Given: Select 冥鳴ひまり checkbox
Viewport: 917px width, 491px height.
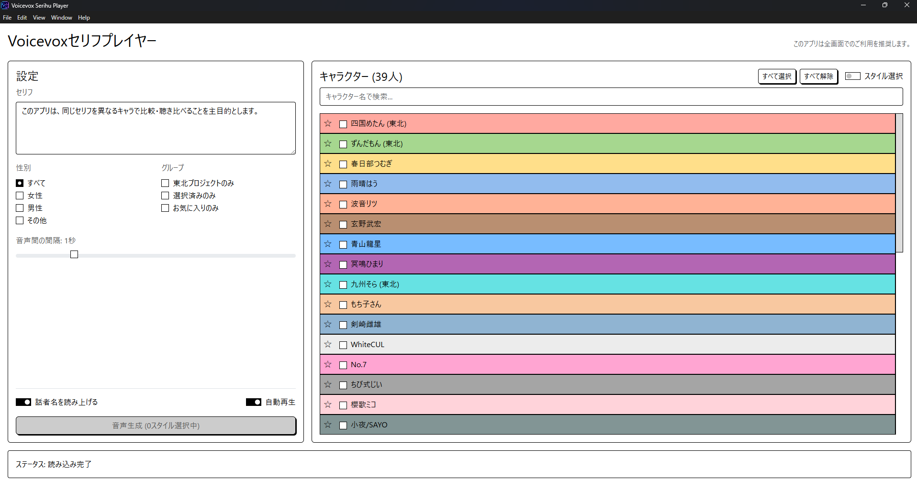Looking at the screenshot, I should click(343, 265).
